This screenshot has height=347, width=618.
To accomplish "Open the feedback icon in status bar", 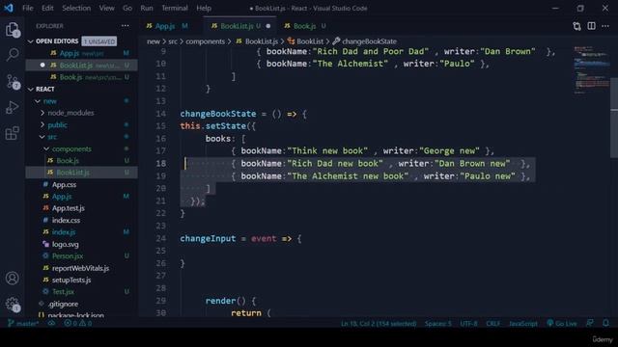I will click(x=590, y=323).
